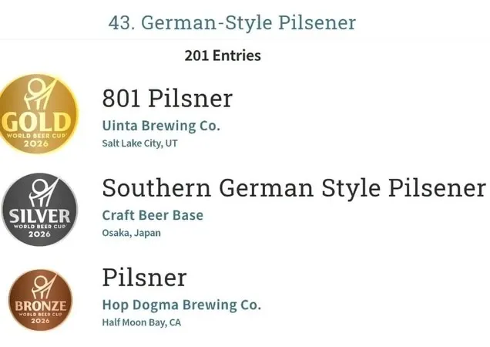This screenshot has height=347, width=490.
Task: Click the 43. German-Style Pilsener category heading
Action: 232,22
